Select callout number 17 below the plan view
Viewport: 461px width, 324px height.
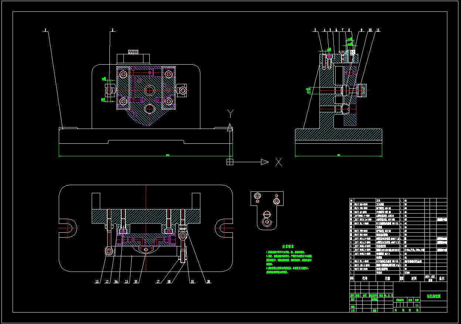click(x=158, y=282)
